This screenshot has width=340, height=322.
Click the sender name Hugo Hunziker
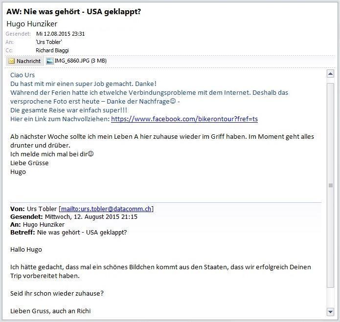(x=32, y=24)
